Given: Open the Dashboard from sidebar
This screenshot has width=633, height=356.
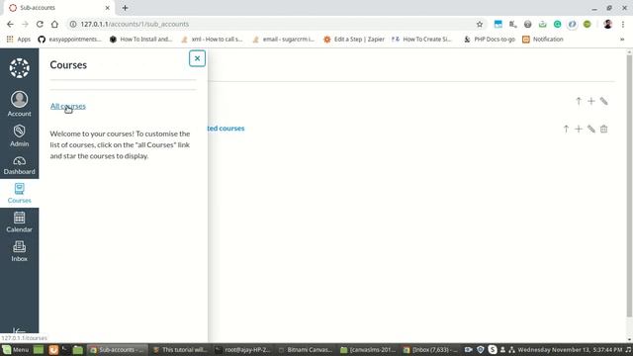Looking at the screenshot, I should point(20,165).
